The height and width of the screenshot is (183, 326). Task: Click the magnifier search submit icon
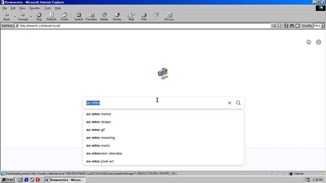coord(238,103)
